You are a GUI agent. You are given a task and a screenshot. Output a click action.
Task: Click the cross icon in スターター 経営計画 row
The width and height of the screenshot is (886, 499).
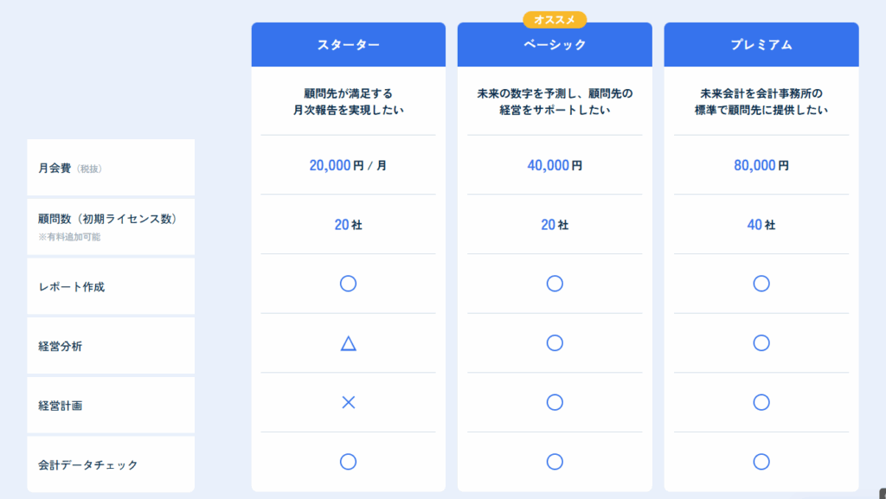pos(349,402)
